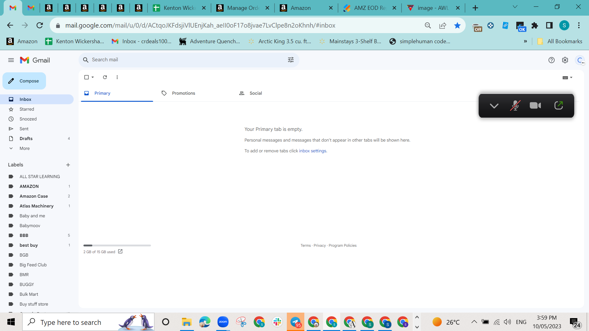Open the three-dot More options menu

pos(117,77)
